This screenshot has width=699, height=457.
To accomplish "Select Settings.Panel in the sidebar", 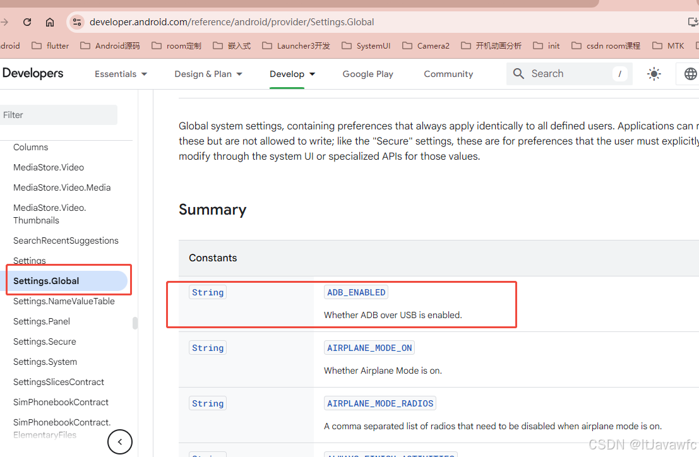I will tap(42, 321).
